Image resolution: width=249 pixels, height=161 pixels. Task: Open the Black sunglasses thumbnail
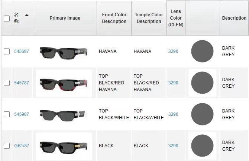coord(64,146)
